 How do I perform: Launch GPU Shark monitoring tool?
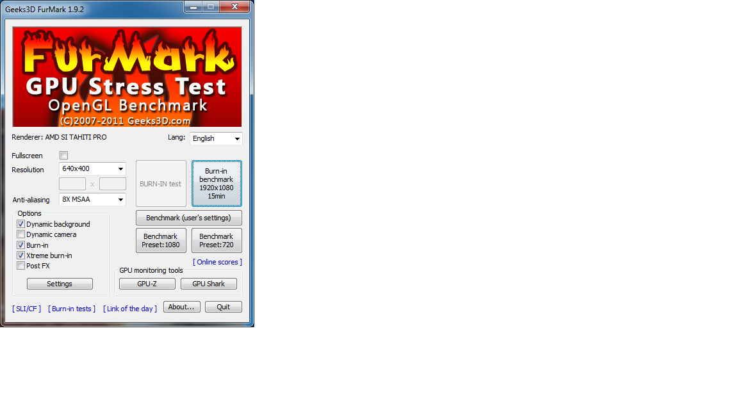[x=208, y=284]
